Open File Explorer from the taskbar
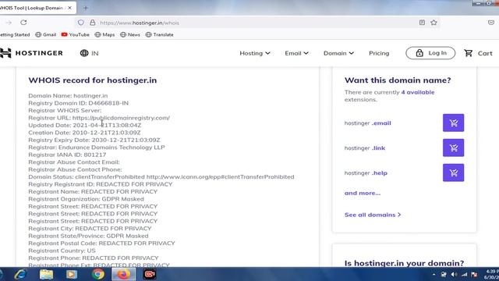499x281 pixels. 47,274
